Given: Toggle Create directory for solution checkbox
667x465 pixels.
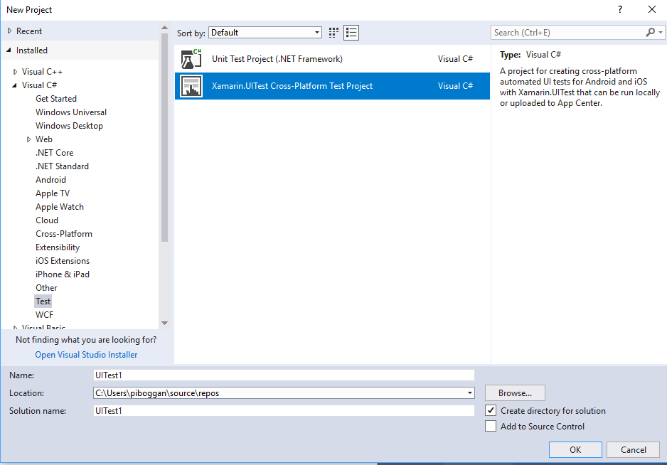Looking at the screenshot, I should pos(491,410).
